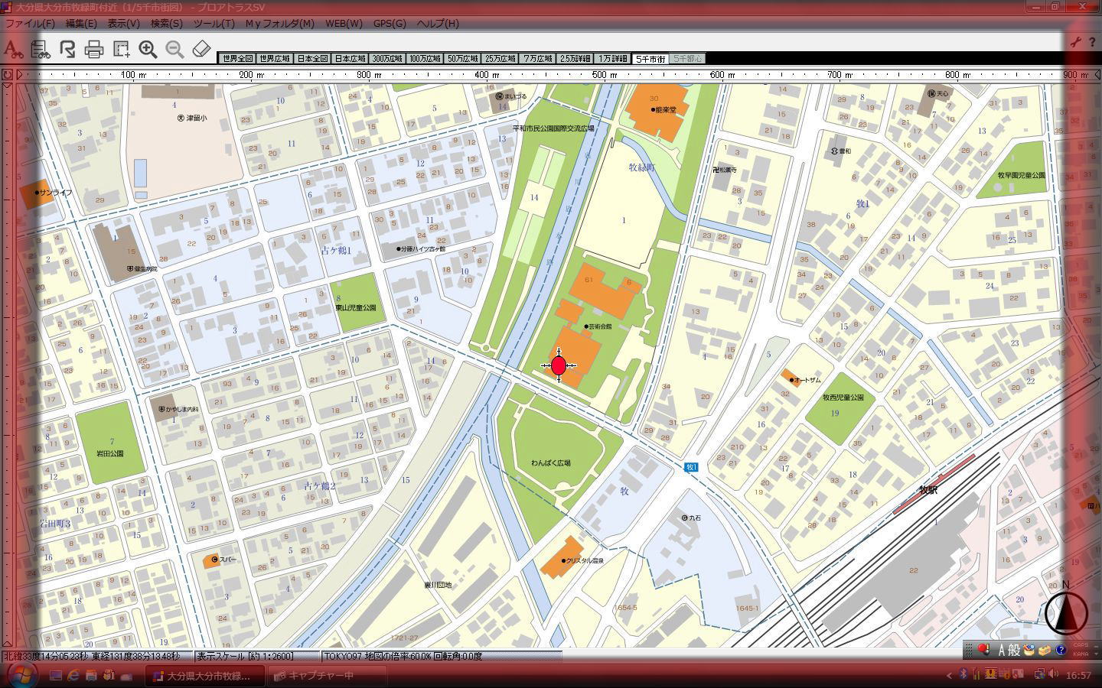Click the wrench settings icon

[x=1075, y=43]
